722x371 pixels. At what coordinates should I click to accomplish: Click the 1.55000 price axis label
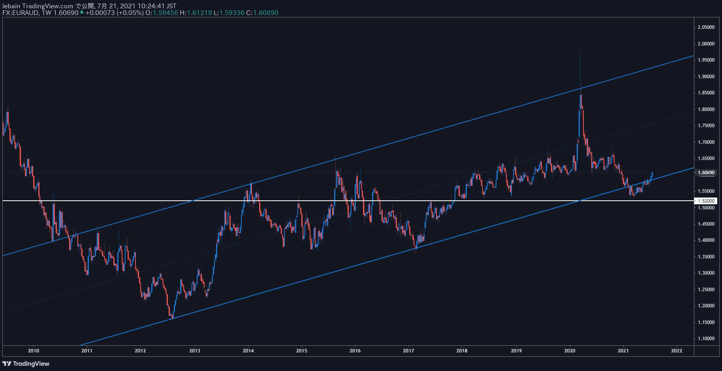[x=706, y=191]
